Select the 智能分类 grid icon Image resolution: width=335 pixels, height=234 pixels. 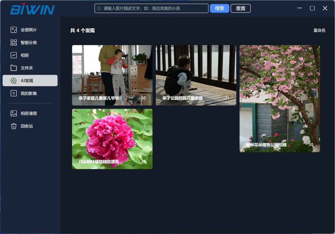click(x=13, y=42)
